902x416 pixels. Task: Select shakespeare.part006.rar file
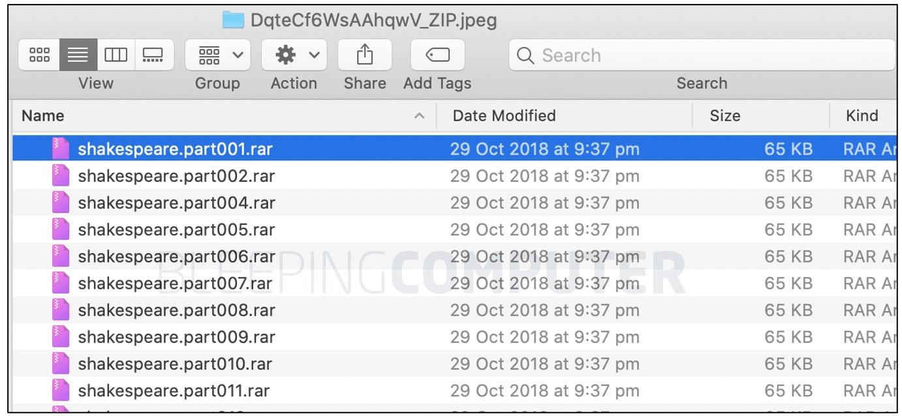click(x=176, y=256)
